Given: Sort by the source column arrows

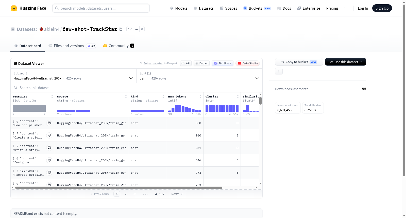Looking at the screenshot, I should coord(126,96).
